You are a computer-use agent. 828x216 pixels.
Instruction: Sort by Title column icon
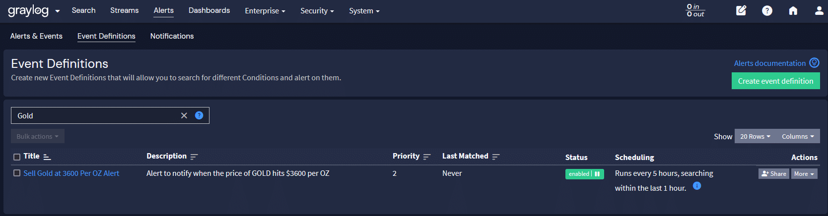tap(47, 157)
